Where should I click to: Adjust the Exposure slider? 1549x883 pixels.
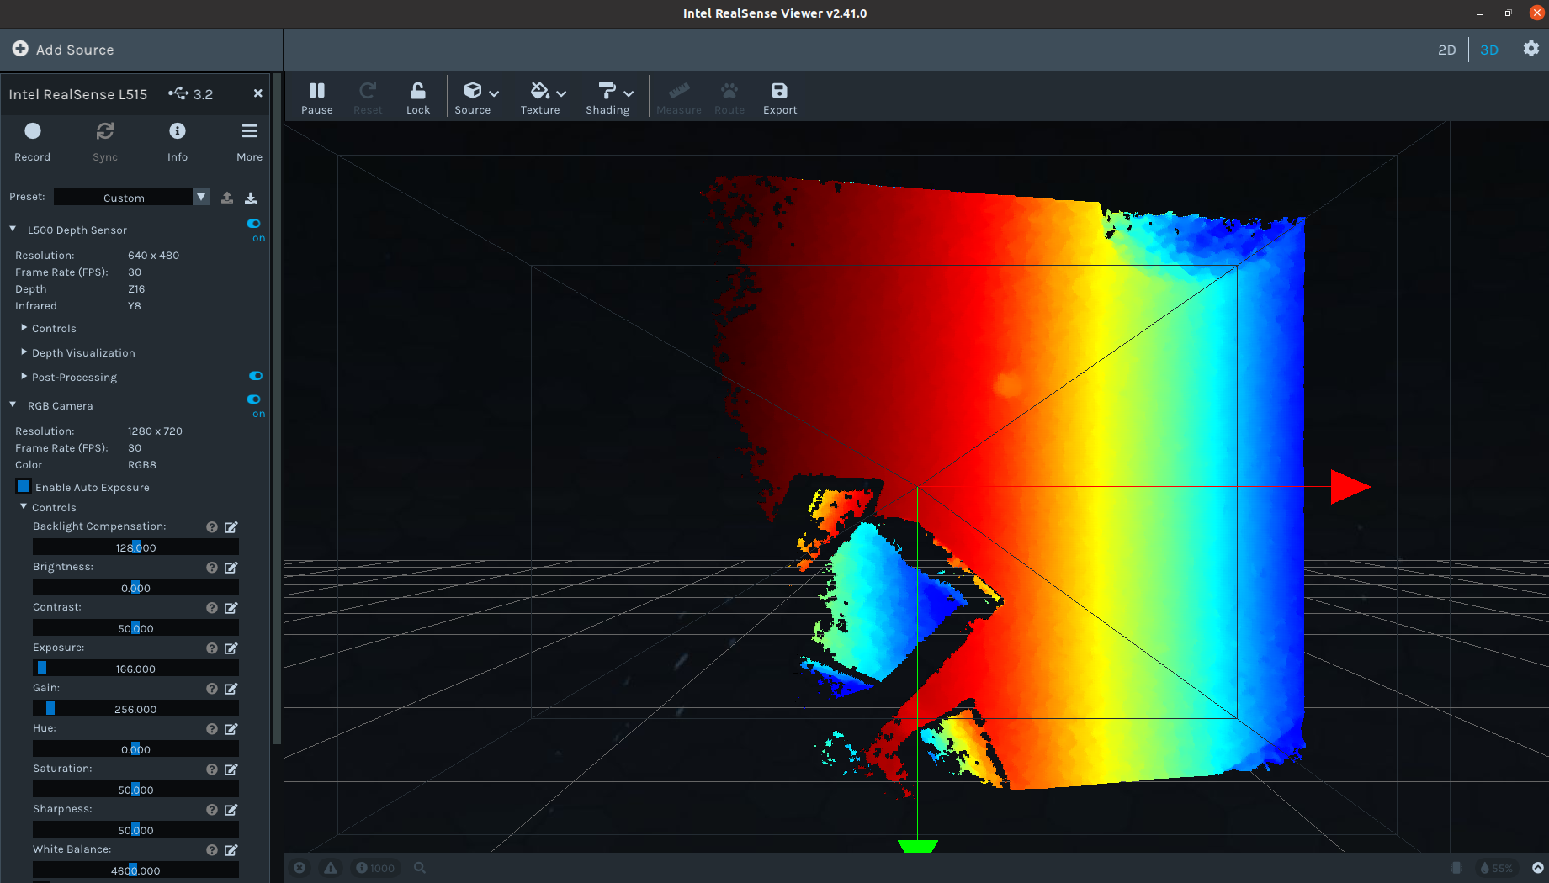[41, 668]
